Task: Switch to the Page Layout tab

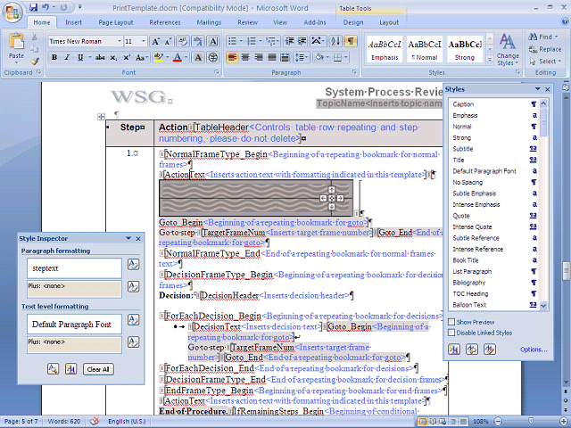Action: (116, 22)
